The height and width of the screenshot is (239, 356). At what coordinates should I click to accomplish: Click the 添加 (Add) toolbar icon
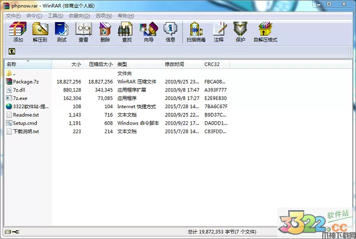(18, 32)
